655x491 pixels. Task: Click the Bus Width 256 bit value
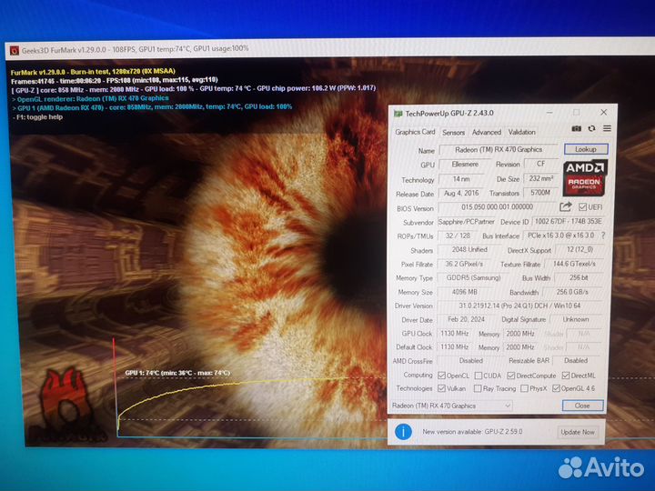(x=579, y=277)
